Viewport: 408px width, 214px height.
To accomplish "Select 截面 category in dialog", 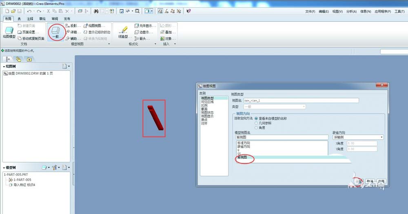I will pos(204,109).
